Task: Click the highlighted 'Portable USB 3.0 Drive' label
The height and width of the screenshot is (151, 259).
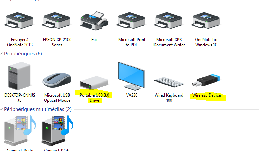Action: tap(94, 98)
